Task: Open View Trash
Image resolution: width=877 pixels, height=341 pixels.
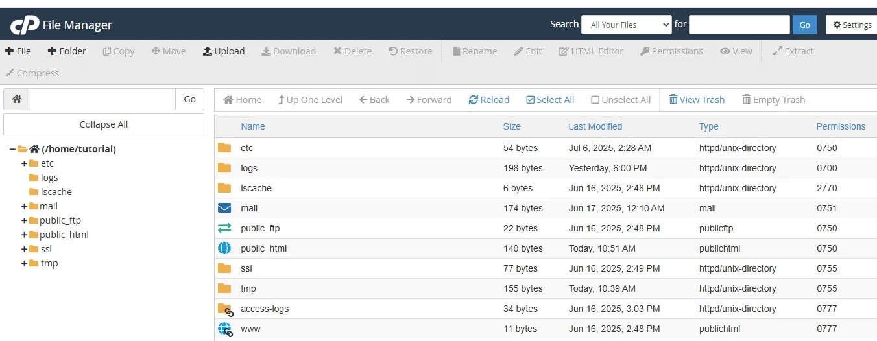Action: click(697, 100)
